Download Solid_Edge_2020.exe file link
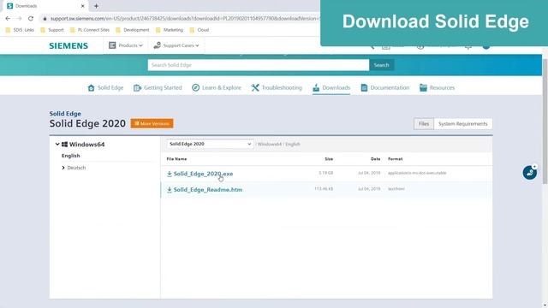 coord(203,174)
